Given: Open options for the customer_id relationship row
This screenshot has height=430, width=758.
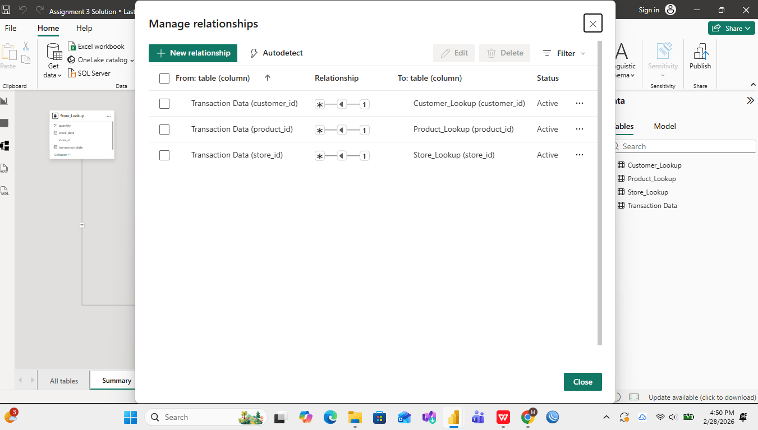Looking at the screenshot, I should (x=580, y=104).
